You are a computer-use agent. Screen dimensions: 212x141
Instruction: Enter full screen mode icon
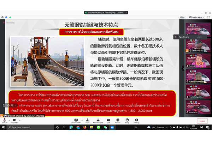point(208,17)
